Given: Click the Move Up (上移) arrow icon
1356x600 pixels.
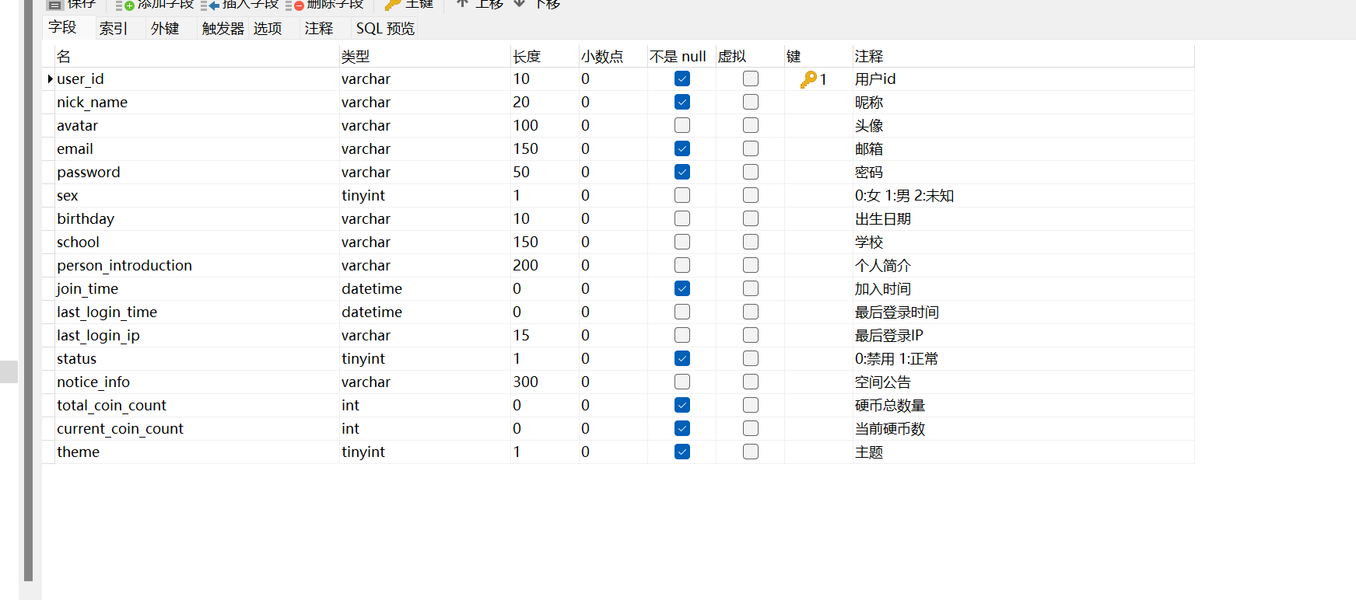Looking at the screenshot, I should 462,4.
